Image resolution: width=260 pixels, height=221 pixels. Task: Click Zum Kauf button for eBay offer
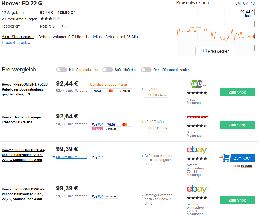242,158
